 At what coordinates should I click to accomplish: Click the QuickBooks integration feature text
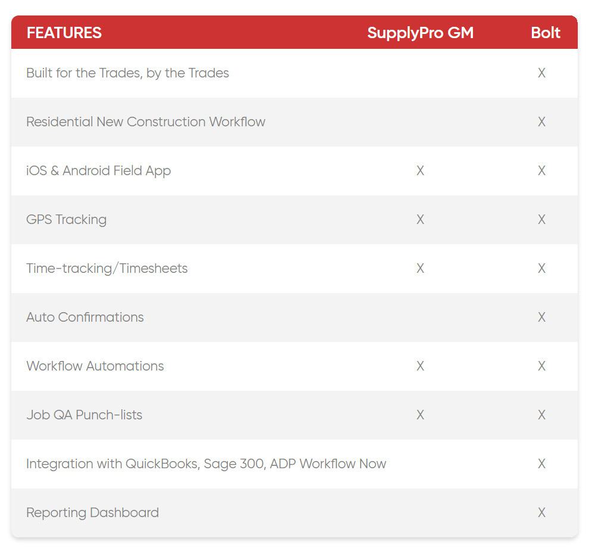(206, 464)
